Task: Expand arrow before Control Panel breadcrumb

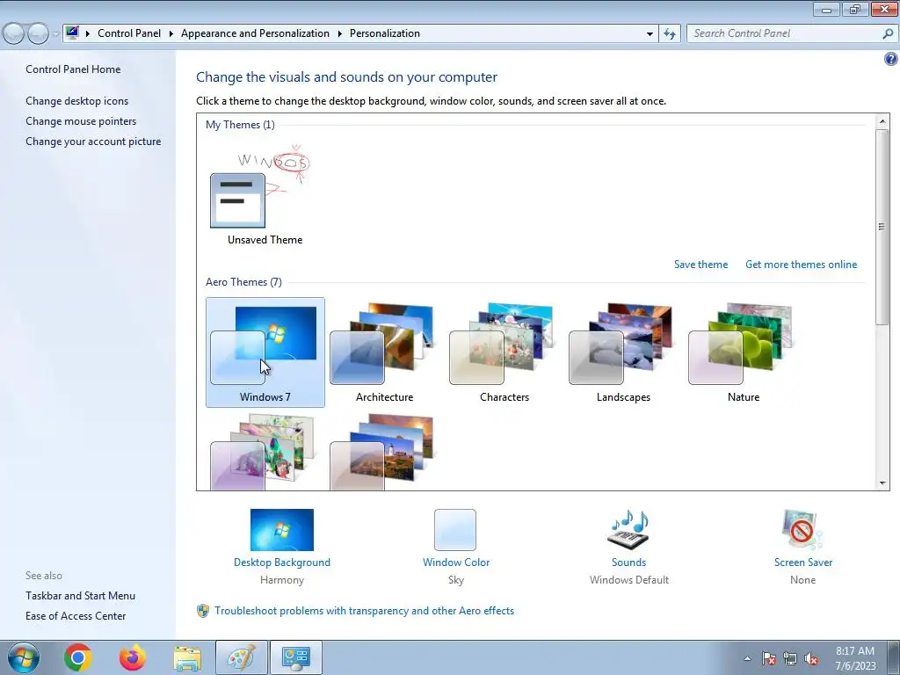Action: pyautogui.click(x=88, y=34)
